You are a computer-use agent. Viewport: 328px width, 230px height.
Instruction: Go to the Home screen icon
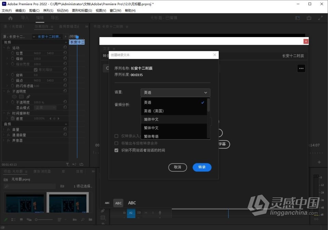tap(10, 18)
